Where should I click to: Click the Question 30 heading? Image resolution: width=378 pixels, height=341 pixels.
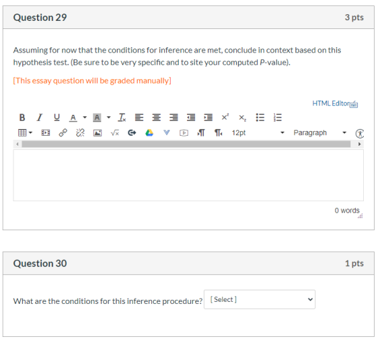coord(40,263)
